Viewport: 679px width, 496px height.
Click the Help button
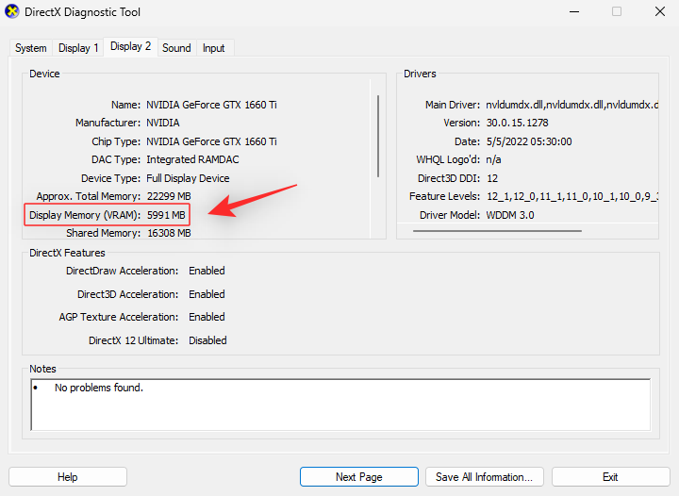point(68,477)
